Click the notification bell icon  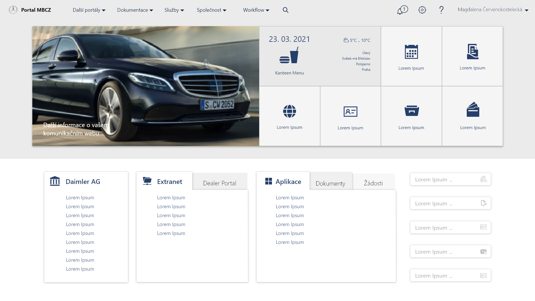coord(400,11)
